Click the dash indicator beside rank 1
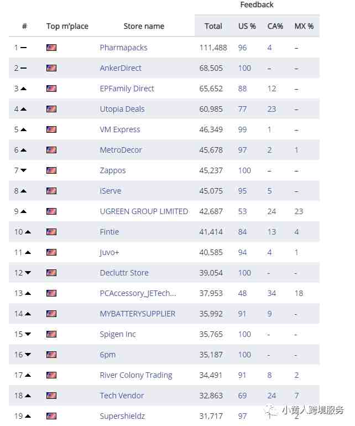 click(x=24, y=48)
